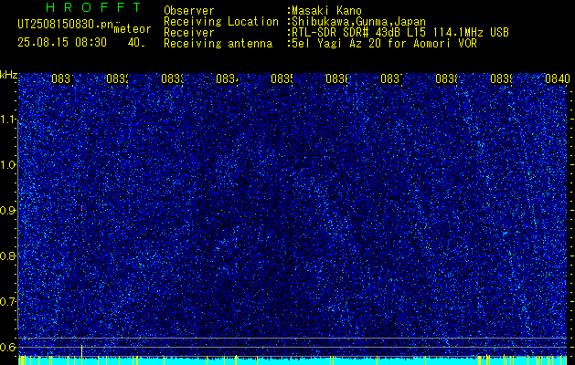The width and height of the screenshot is (575, 365).
Task: Select location text Shibukawa,Gunma,Japan
Action: coord(358,22)
